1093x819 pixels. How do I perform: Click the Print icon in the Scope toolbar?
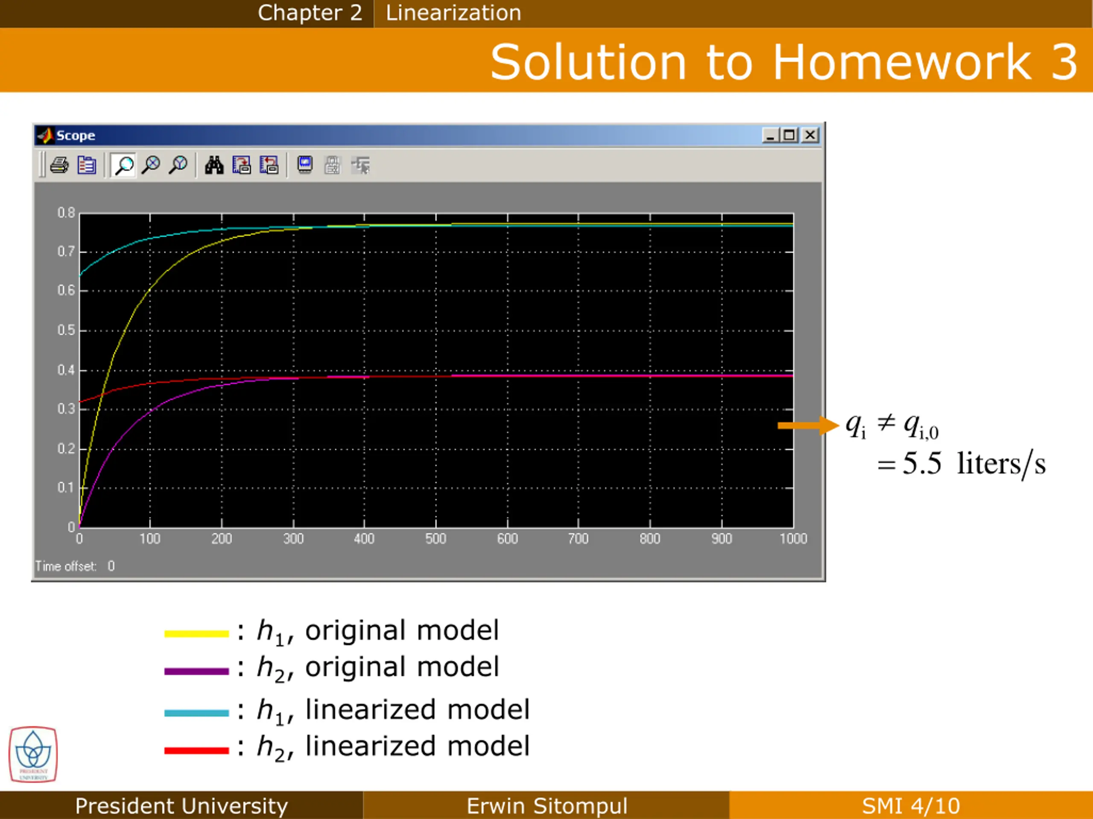[x=60, y=165]
